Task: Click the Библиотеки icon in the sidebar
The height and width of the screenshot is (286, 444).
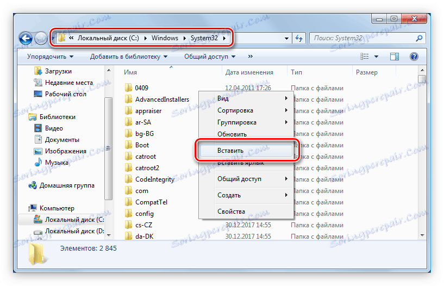Action: pos(33,117)
